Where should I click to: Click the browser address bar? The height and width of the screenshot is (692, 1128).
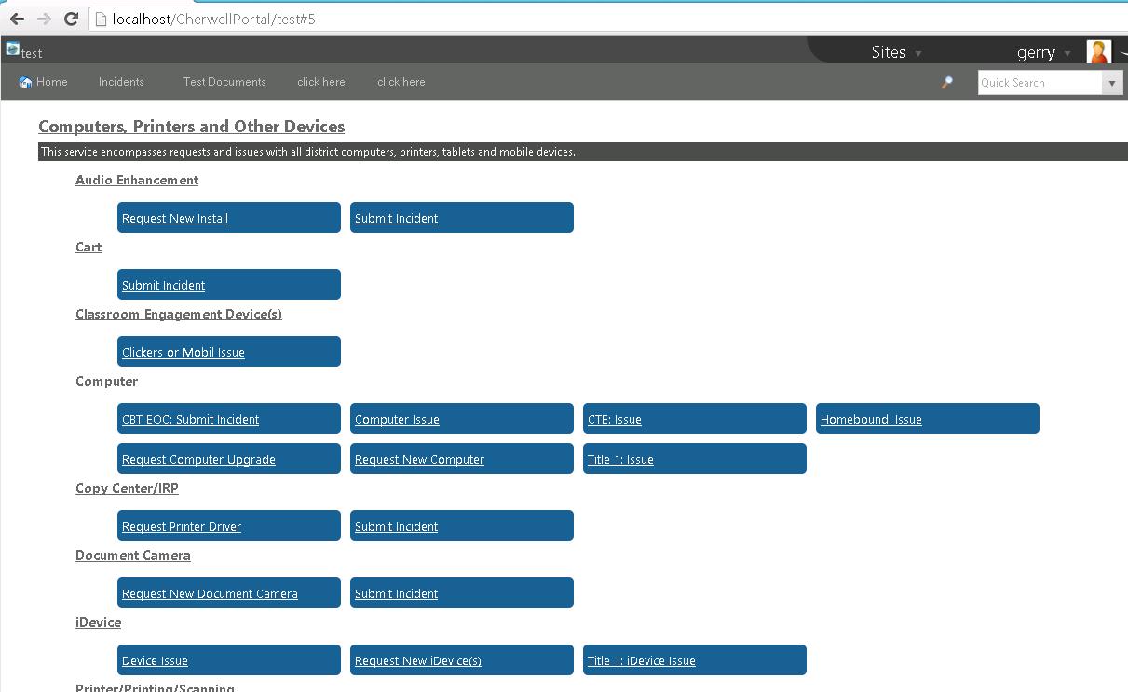tap(605, 19)
